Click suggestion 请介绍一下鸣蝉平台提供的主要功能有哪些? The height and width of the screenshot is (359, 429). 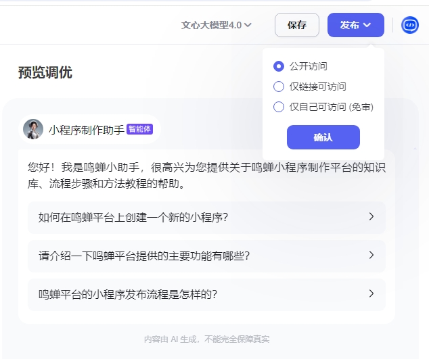tap(206, 256)
